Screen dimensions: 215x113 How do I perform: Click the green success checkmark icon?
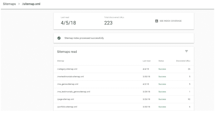click(x=59, y=38)
